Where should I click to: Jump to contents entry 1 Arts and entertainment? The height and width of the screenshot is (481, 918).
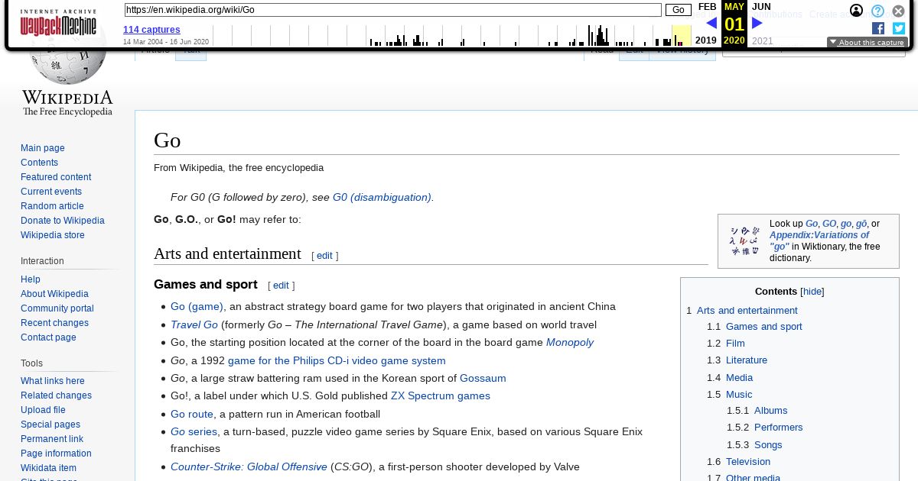coord(742,311)
